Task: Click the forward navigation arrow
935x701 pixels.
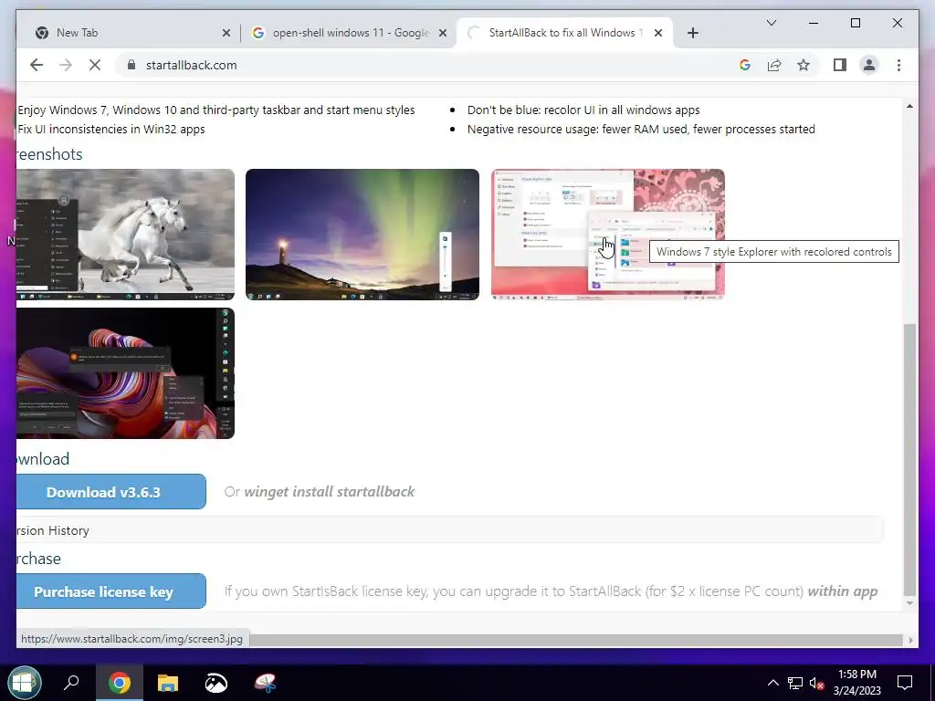Action: click(x=66, y=65)
